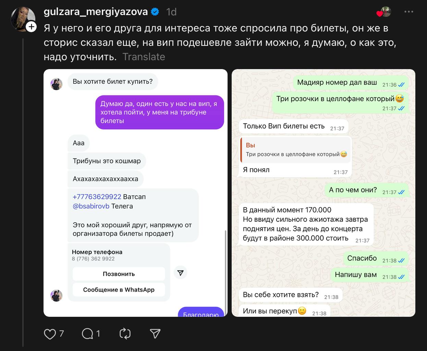Like the post with heart icon
The height and width of the screenshot is (351, 427).
point(50,334)
